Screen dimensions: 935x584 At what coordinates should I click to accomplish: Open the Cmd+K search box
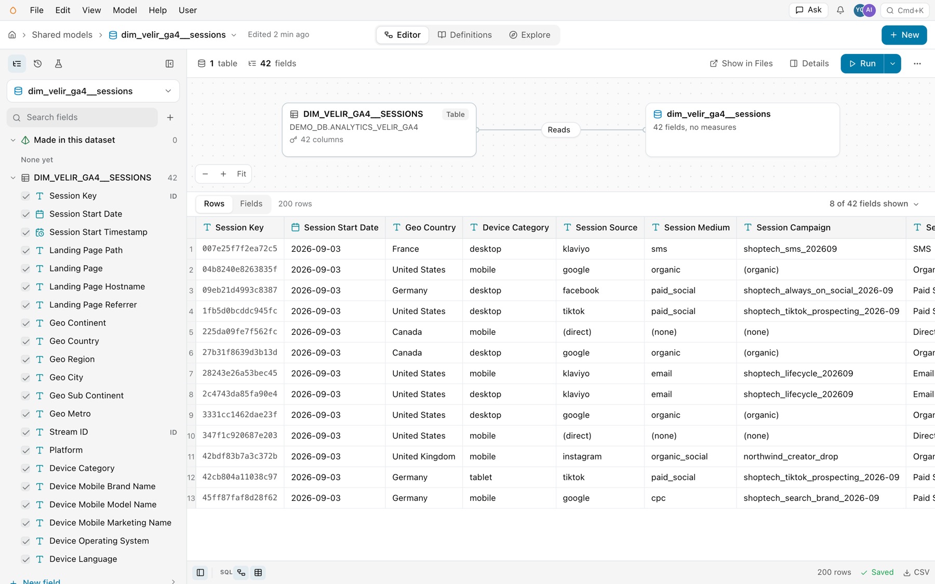point(905,10)
